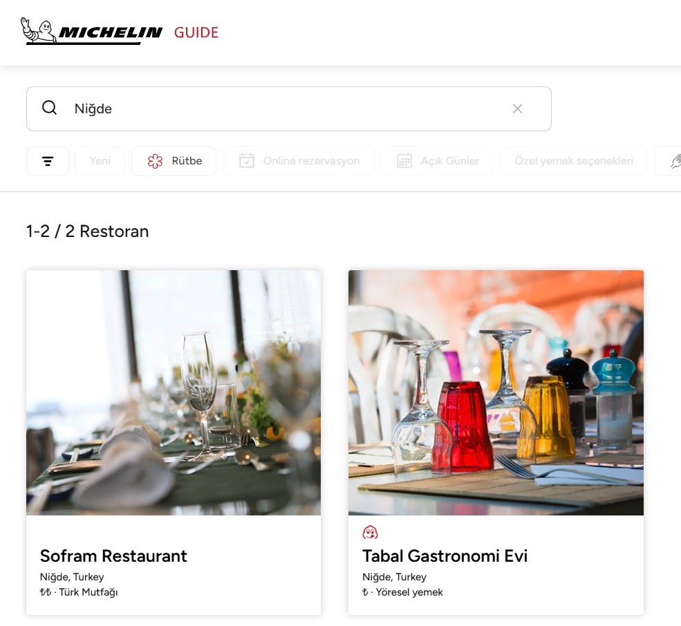This screenshot has width=681, height=626.
Task: Open the Tabal Gastronomi Evi title link
Action: tap(445, 556)
